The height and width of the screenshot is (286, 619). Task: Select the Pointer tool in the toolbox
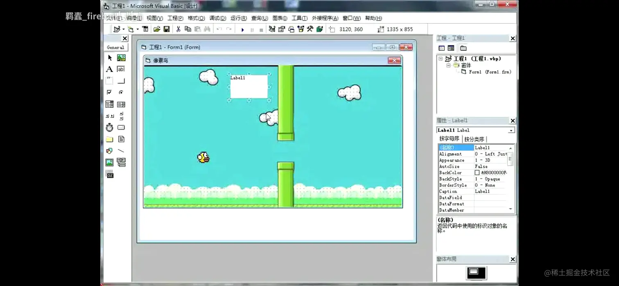click(110, 58)
